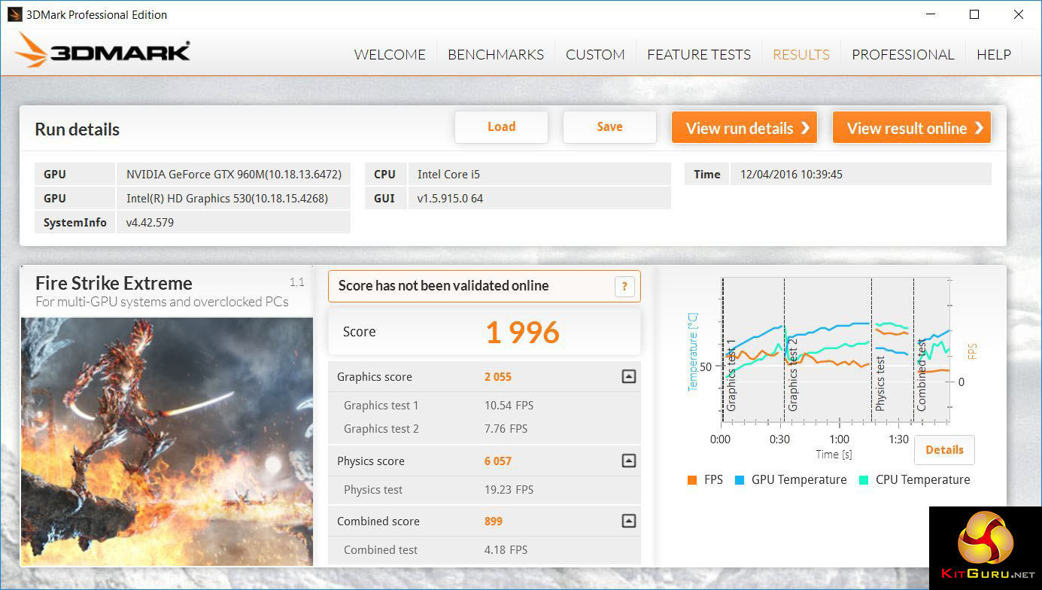Viewport: 1042px width, 590px height.
Task: Switch to the BENCHMARKS tab
Action: [x=496, y=55]
